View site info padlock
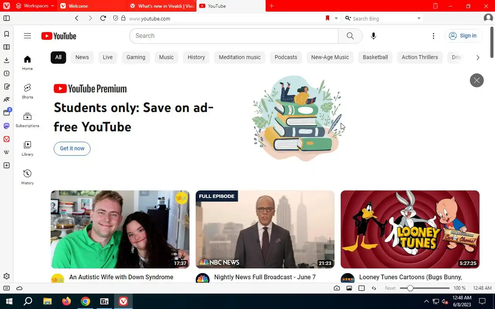Image resolution: width=495 pixels, height=309 pixels. (x=123, y=18)
